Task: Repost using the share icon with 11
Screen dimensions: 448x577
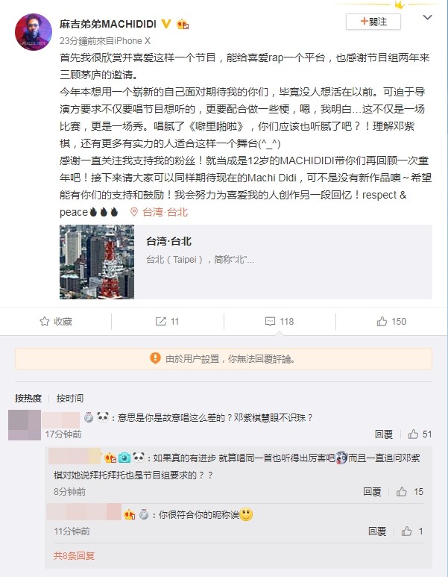Action: tap(167, 321)
